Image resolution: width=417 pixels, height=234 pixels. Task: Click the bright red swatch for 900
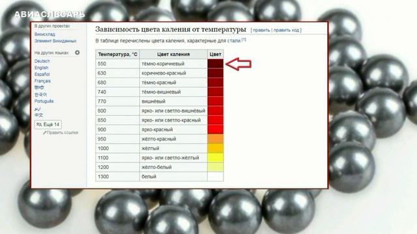click(x=216, y=129)
